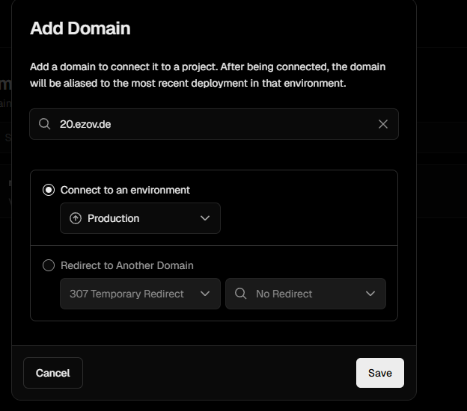Image resolution: width=467 pixels, height=411 pixels.
Task: Click the Production text in environment selector
Action: [113, 218]
